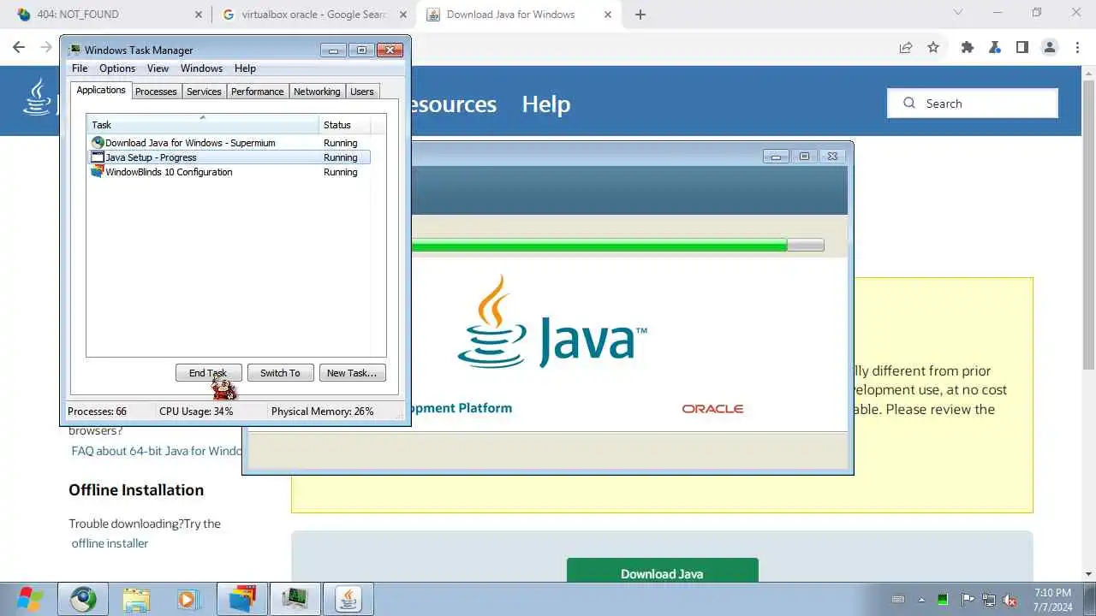This screenshot has height=616, width=1096.
Task: Open the Task Manager Options menu
Action: 117,68
